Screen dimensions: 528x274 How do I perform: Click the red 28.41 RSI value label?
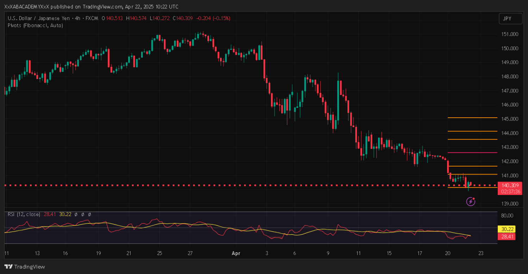(506, 237)
